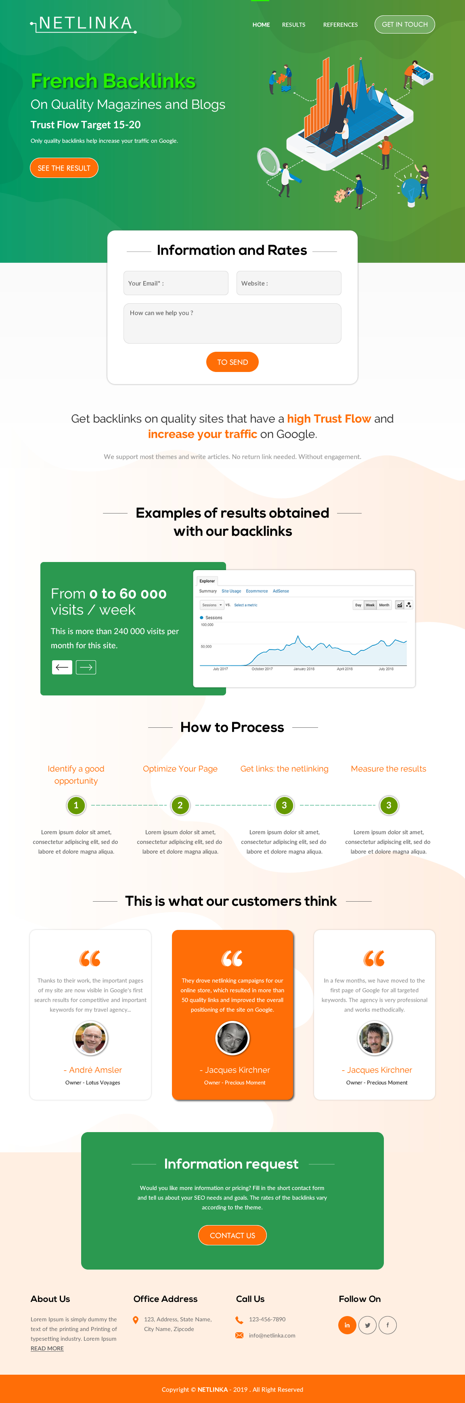Select the Week toggle in chart
The width and height of the screenshot is (465, 1403).
click(371, 605)
